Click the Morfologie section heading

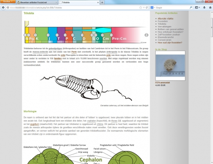(30, 111)
